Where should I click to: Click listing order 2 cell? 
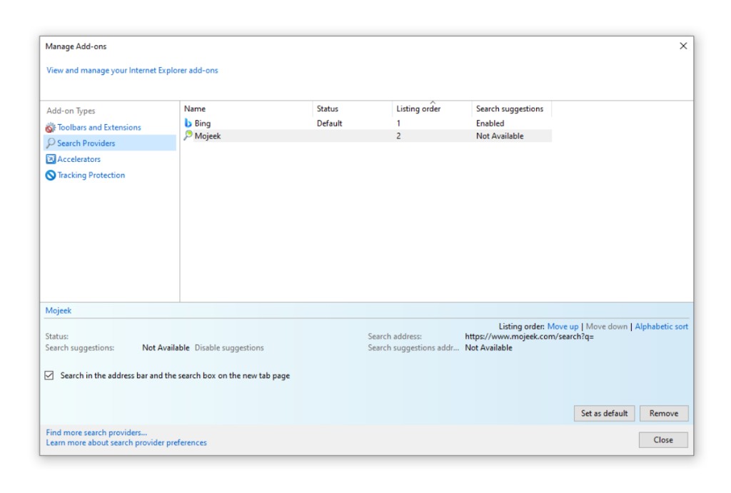click(x=398, y=136)
